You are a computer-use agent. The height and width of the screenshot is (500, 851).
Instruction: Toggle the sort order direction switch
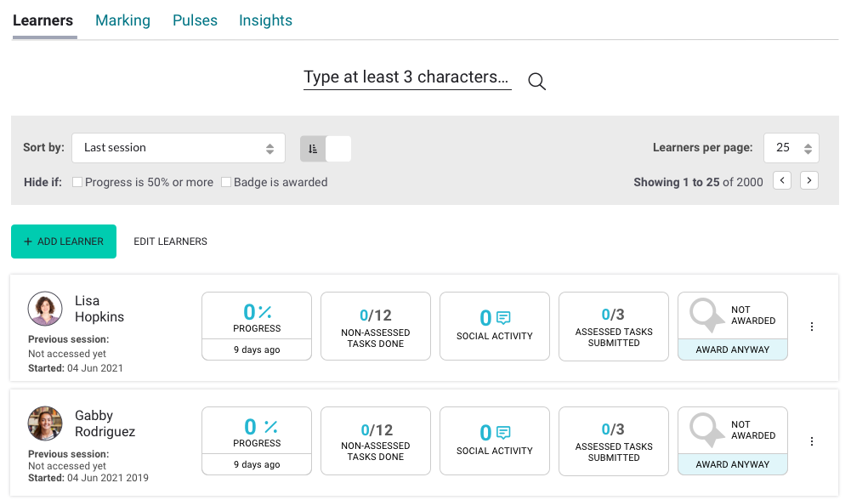pyautogui.click(x=326, y=148)
